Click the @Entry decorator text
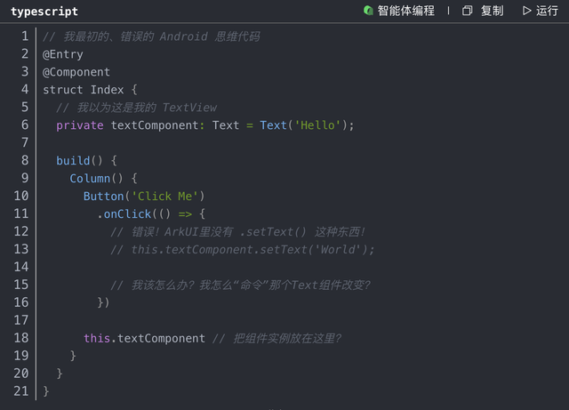The height and width of the screenshot is (410, 569). [63, 54]
